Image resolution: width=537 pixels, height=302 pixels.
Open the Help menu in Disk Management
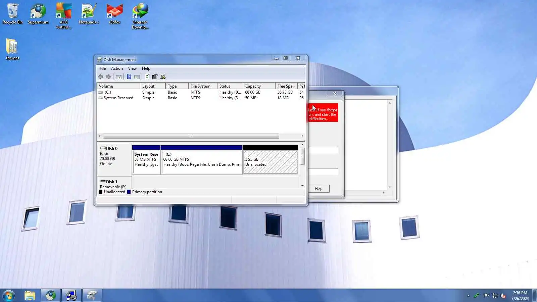(x=146, y=68)
